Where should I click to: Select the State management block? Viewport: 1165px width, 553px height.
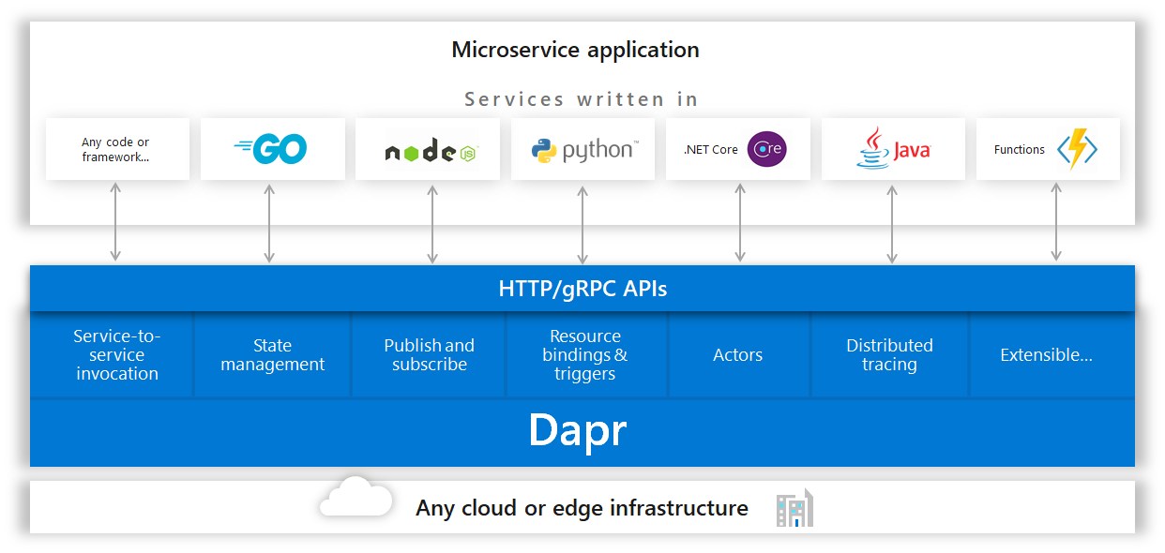(272, 354)
